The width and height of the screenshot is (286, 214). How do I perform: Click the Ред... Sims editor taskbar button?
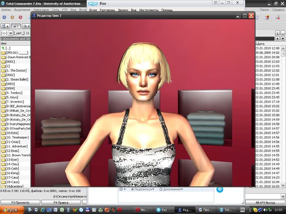pos(185,210)
